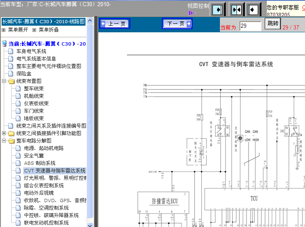Click the 整车电路分解图 folder label
The width and height of the screenshot is (305, 227).
pyautogui.click(x=34, y=140)
